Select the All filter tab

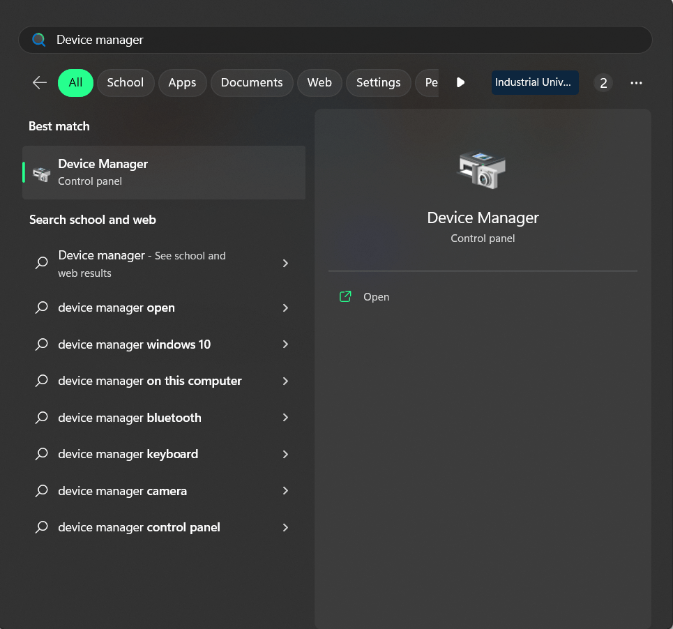(x=75, y=82)
